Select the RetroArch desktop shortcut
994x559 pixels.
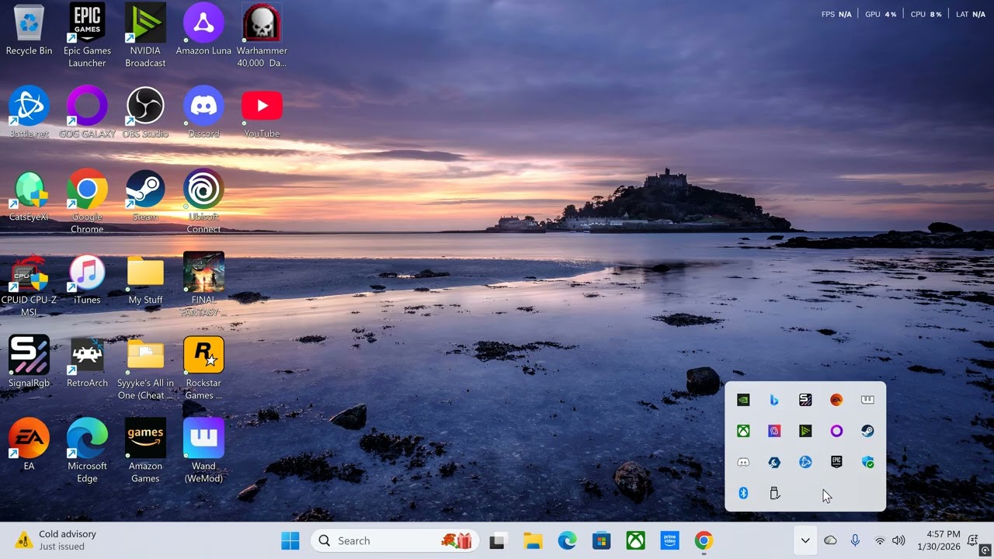point(87,363)
